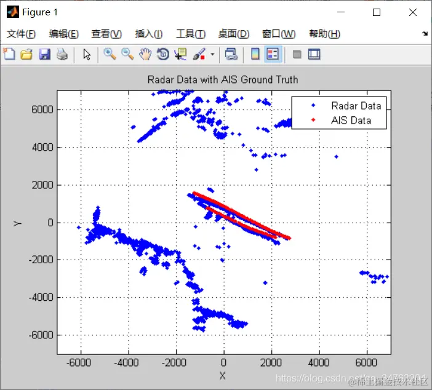The width and height of the screenshot is (432, 390).
Task: Open the 查看(V) menu
Action: point(106,34)
